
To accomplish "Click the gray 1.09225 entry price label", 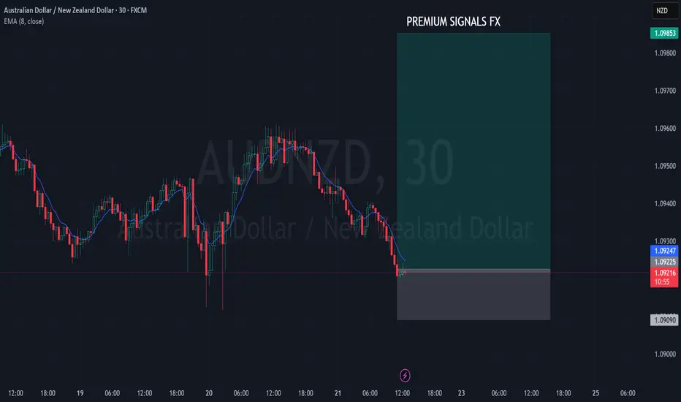I will tap(664, 262).
